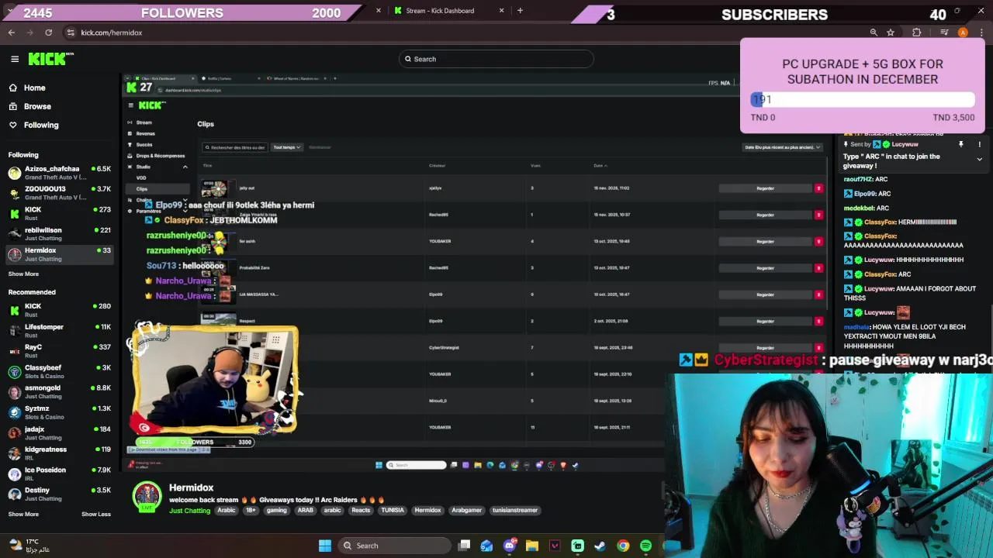Open rebilwilson channel in sidebar
The image size is (993, 558).
click(59, 234)
